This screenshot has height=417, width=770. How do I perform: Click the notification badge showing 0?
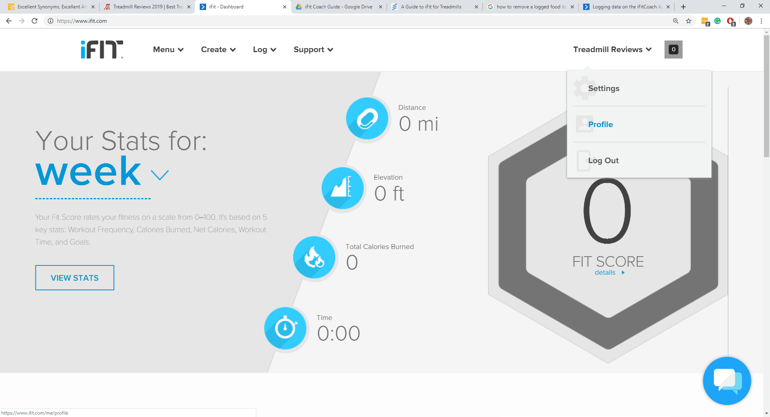pos(673,49)
